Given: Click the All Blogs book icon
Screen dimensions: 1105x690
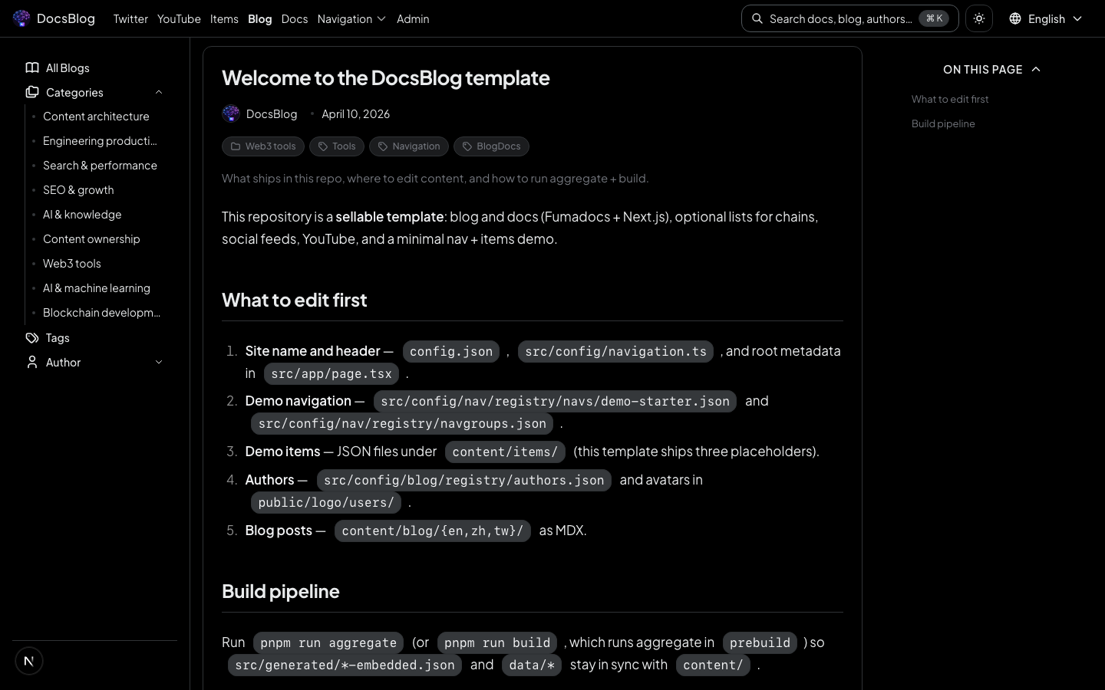Looking at the screenshot, I should (32, 67).
